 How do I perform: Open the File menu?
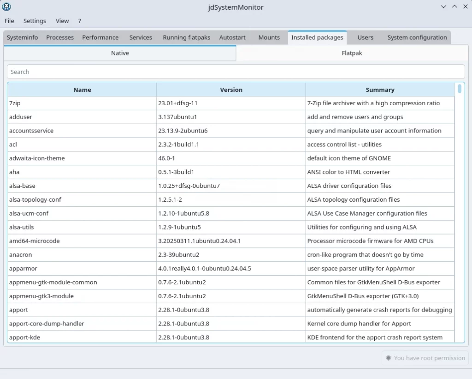9,21
